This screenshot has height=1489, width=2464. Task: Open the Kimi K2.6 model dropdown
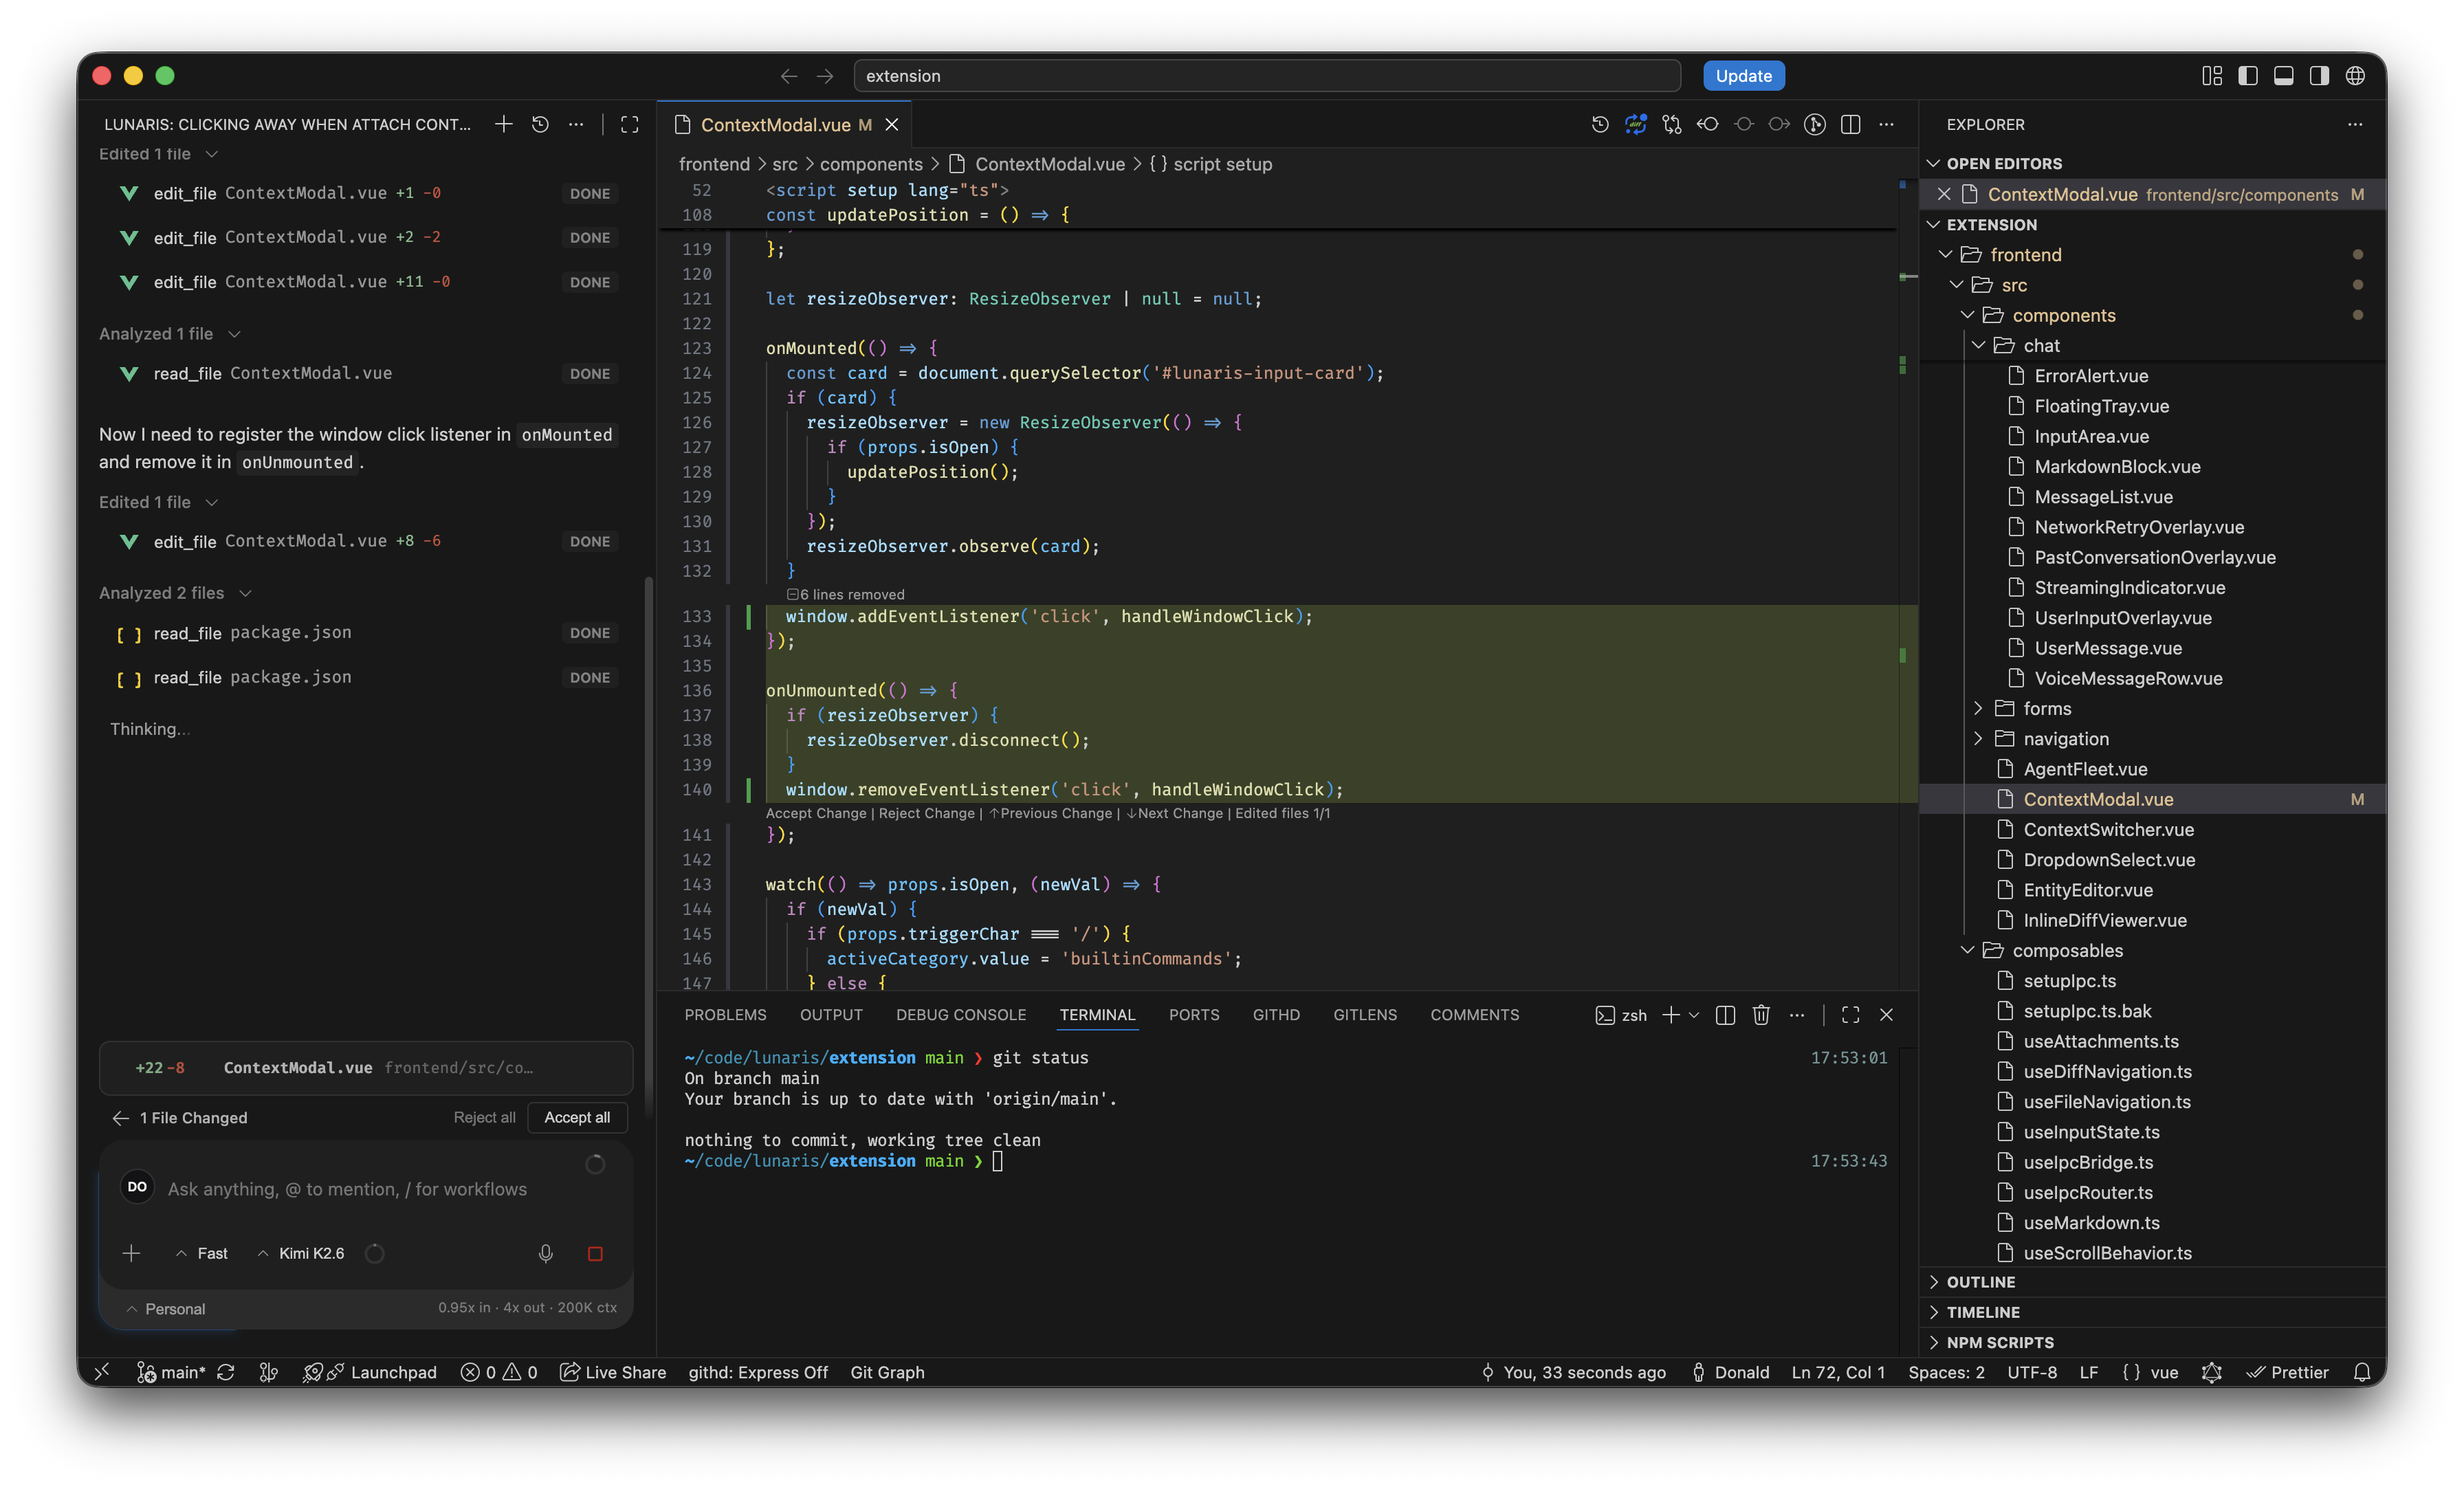[x=302, y=1254]
